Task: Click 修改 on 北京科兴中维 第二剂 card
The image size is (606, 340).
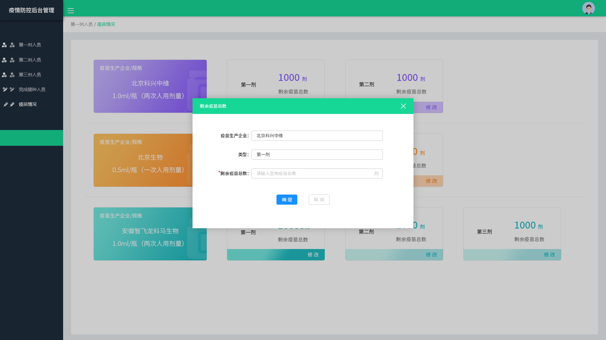Action: click(431, 107)
